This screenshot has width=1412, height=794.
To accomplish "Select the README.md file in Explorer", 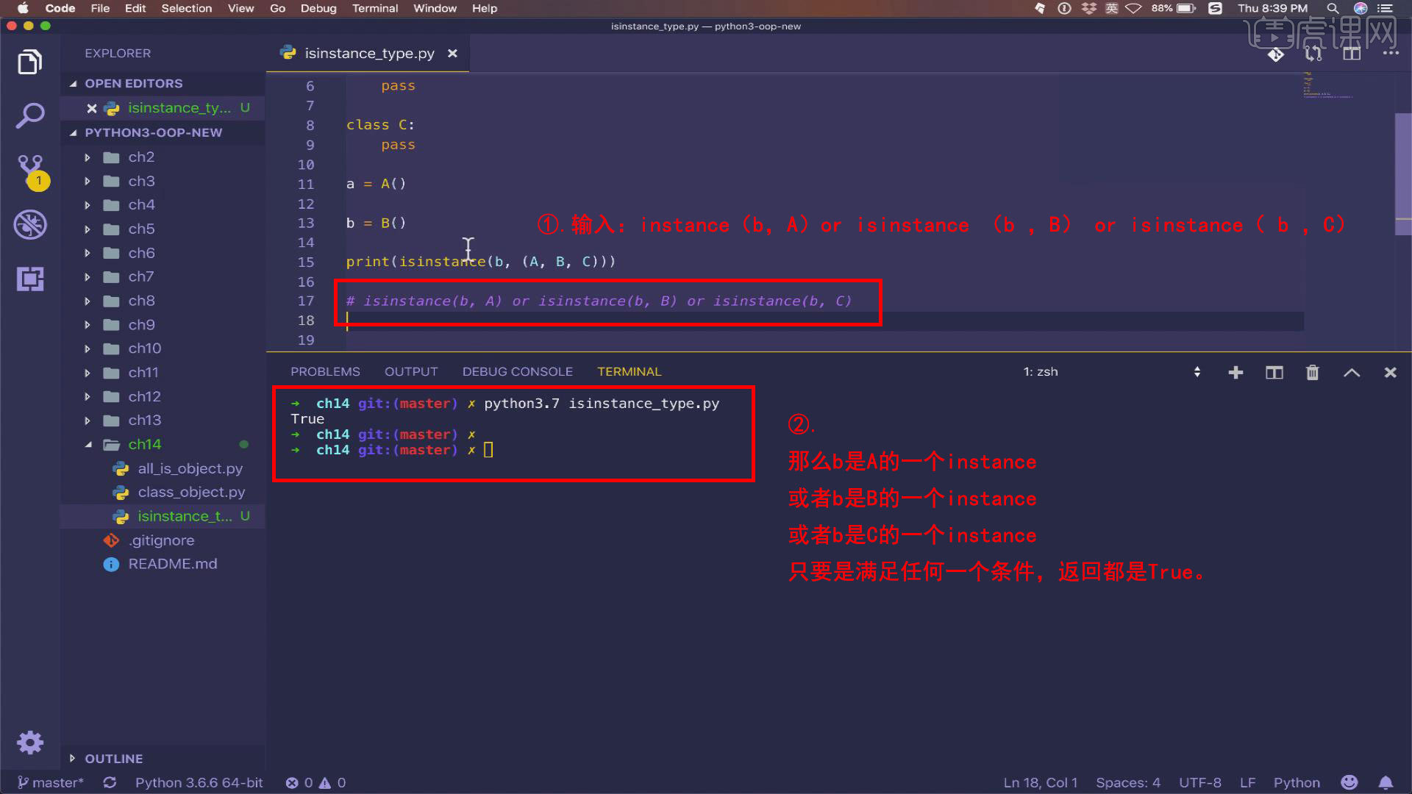I will 172,564.
